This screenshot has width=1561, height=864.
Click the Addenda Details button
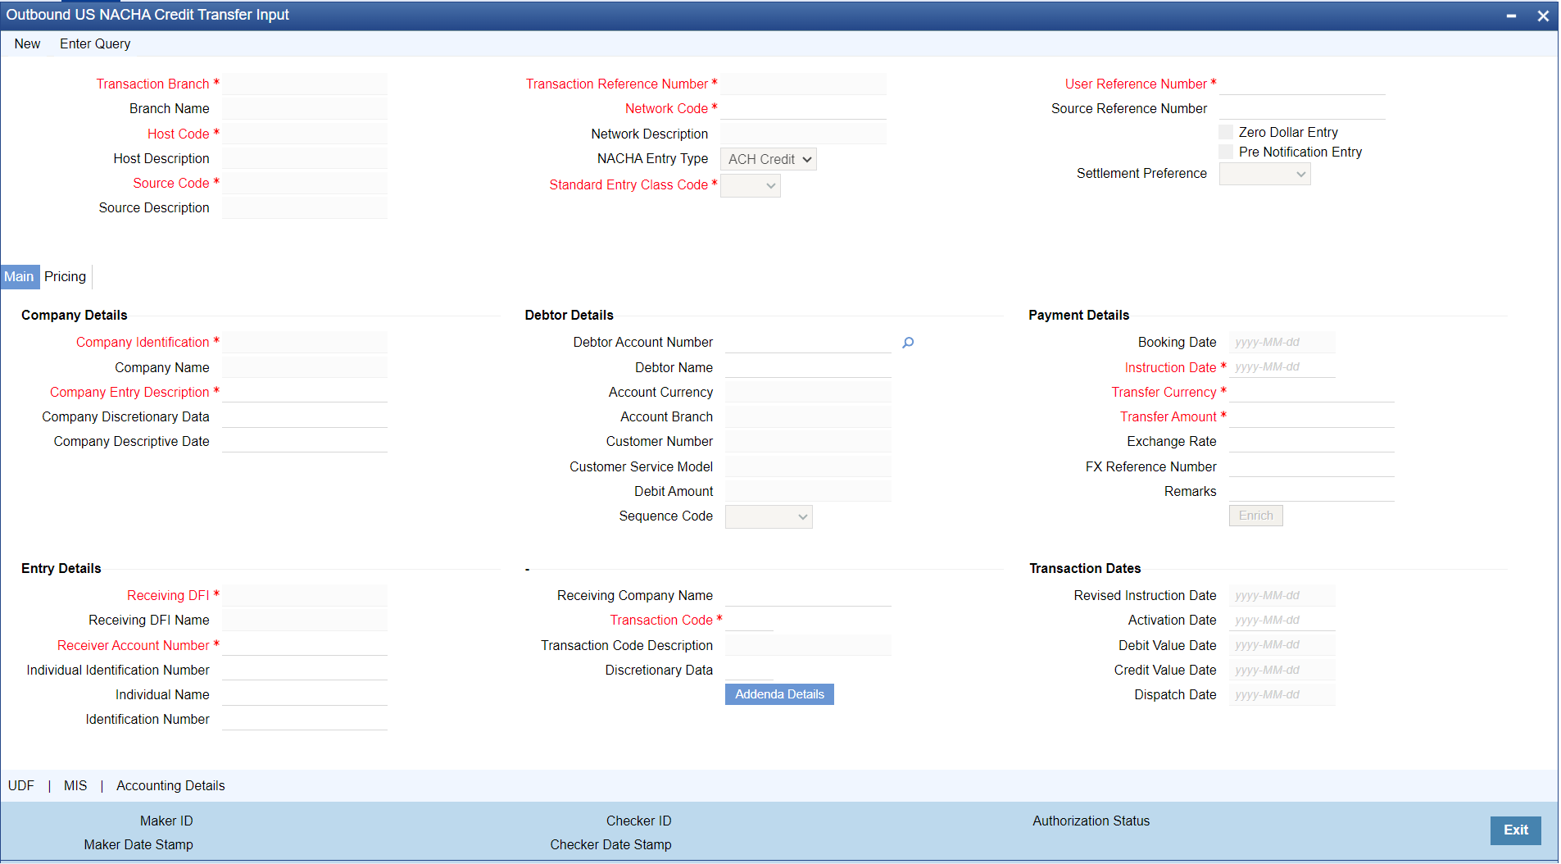click(779, 694)
